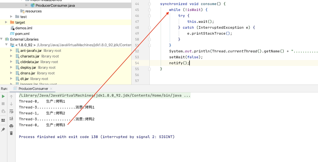Screen dimensions: 318x162
Task: Switch to the ProducerConsumer run tab
Action: click(33, 89)
